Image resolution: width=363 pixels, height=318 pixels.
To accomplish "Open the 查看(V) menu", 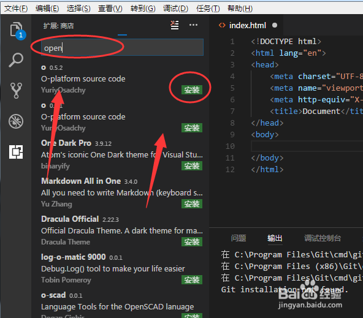I will [110, 9].
